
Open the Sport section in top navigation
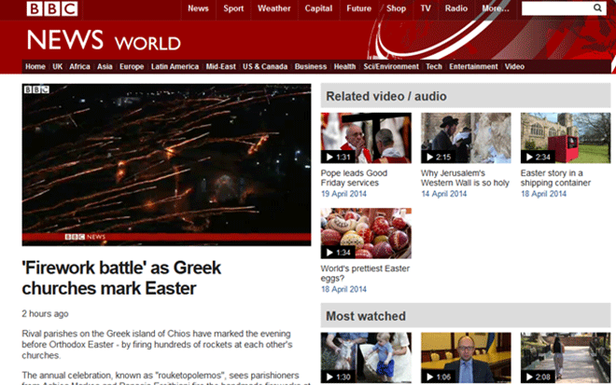[233, 8]
